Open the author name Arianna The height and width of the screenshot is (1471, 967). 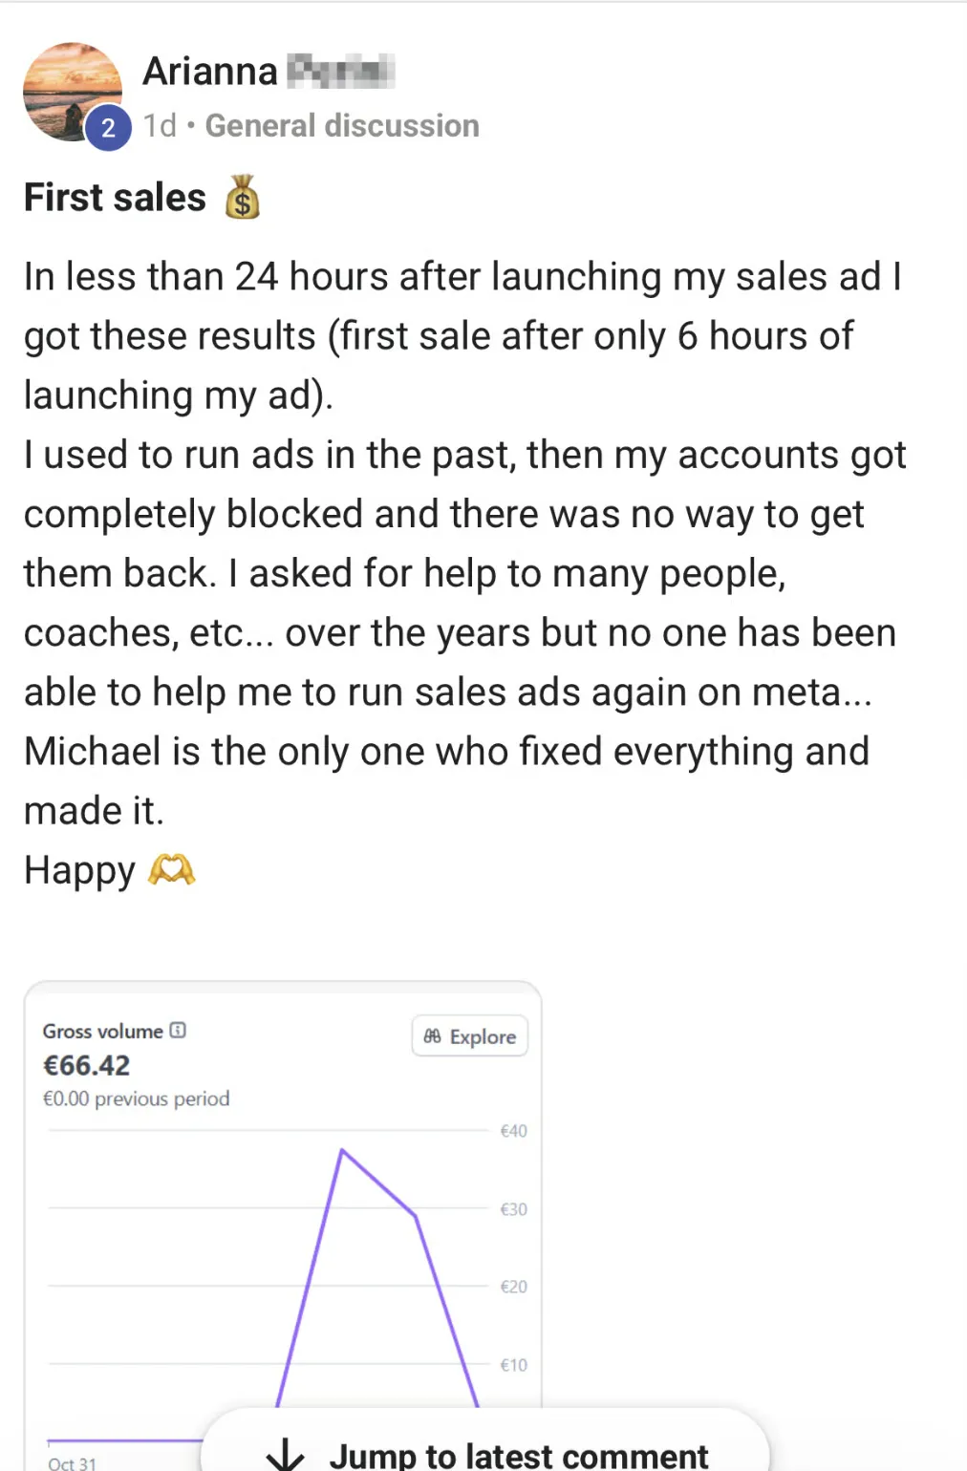click(x=210, y=71)
